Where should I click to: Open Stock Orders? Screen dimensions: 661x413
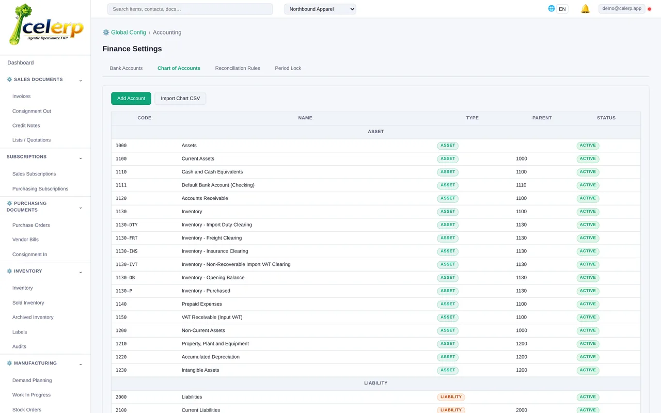27,409
